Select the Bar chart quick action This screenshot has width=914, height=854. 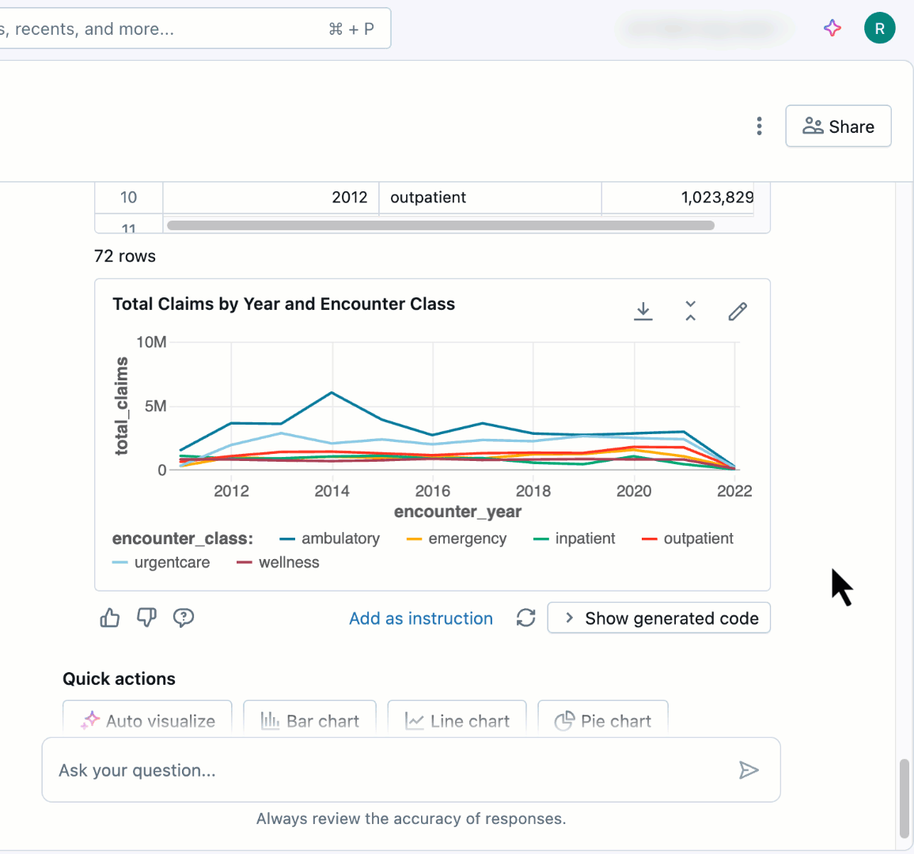pyautogui.click(x=310, y=720)
